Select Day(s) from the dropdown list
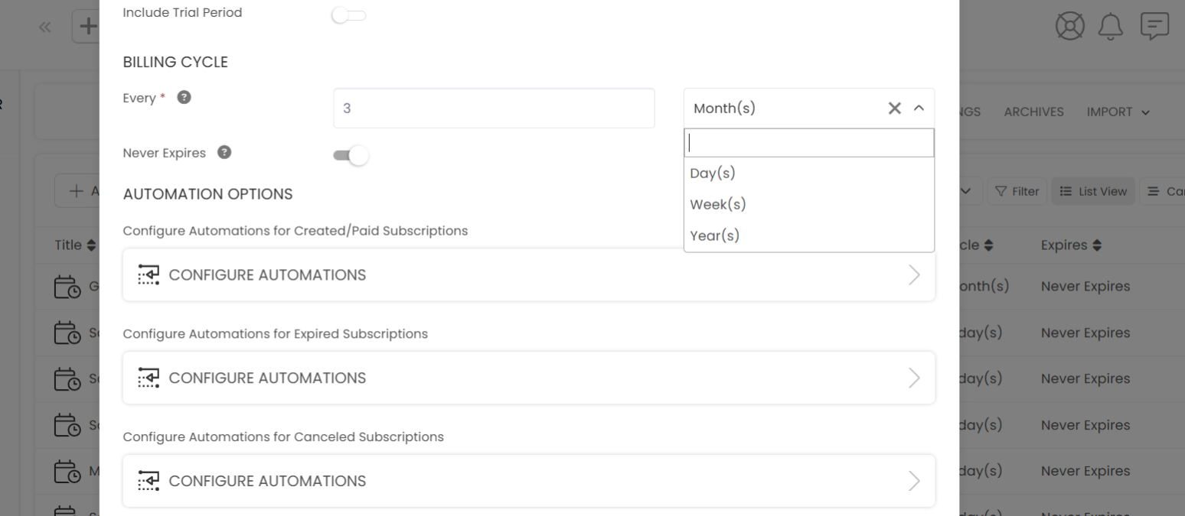Viewport: 1185px width, 516px height. click(713, 174)
